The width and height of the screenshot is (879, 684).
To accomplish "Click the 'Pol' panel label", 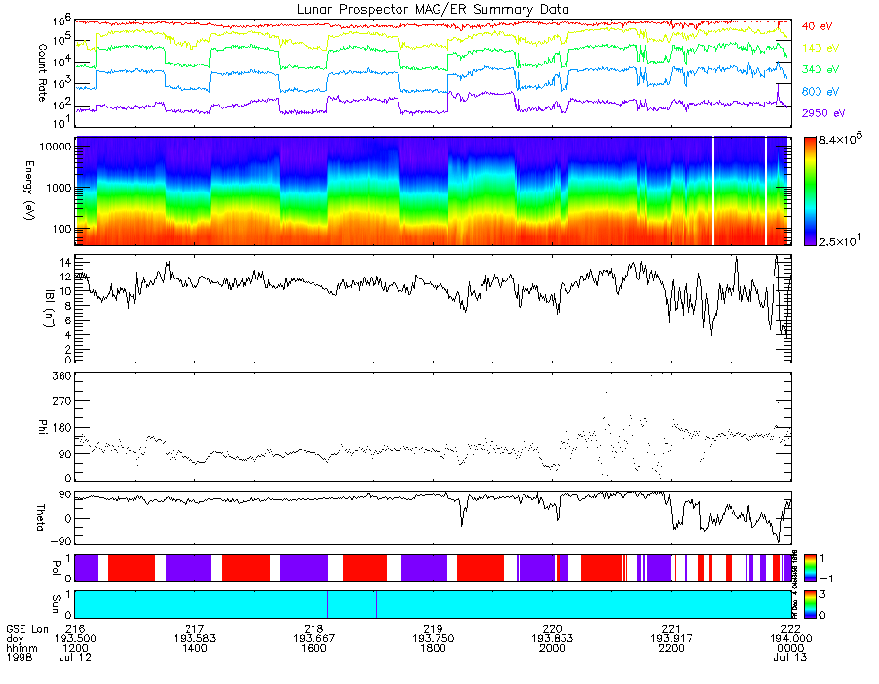I will pos(56,568).
